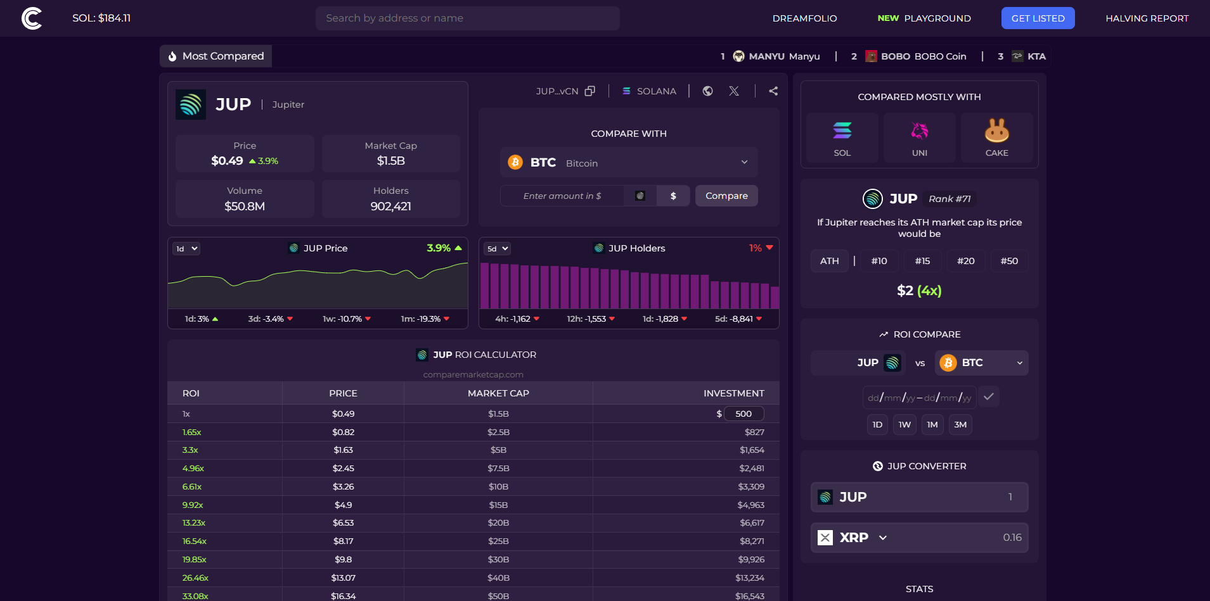Screen dimensions: 1210x601
Task: Switch amount entry to JUP token mode
Action: click(640, 196)
